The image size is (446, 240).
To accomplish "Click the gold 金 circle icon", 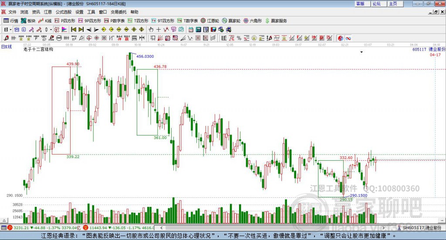I will point(254,38).
